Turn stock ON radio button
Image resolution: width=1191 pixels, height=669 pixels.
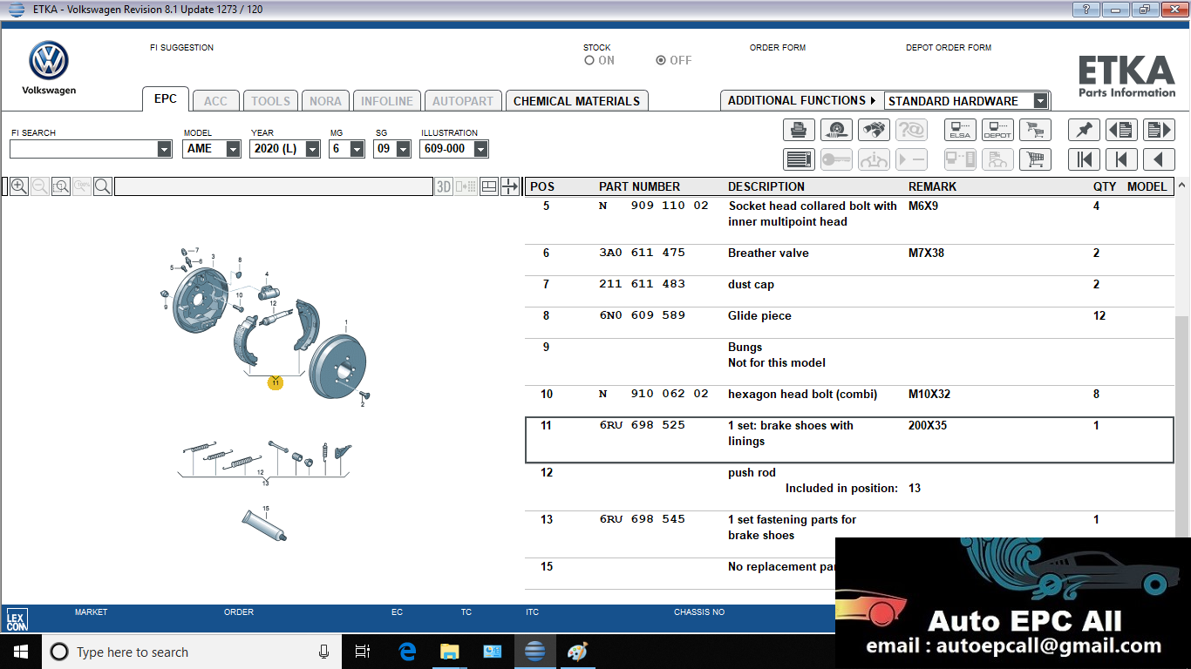pos(589,61)
